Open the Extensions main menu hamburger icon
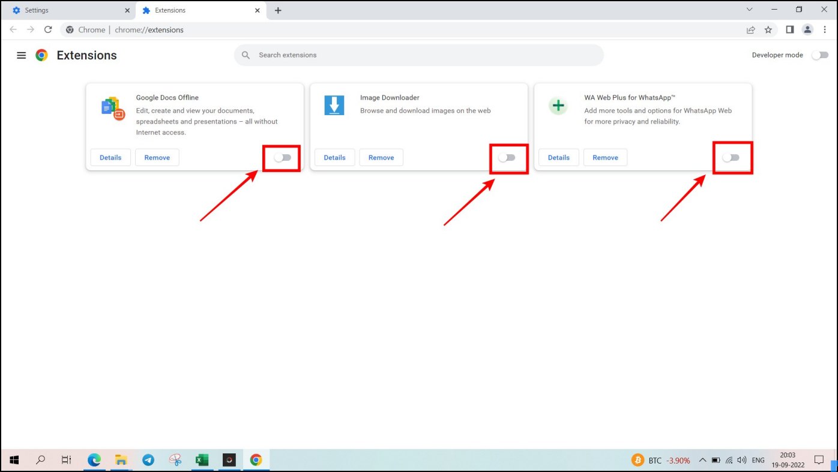Screen dimensions: 838x472 tap(22, 55)
